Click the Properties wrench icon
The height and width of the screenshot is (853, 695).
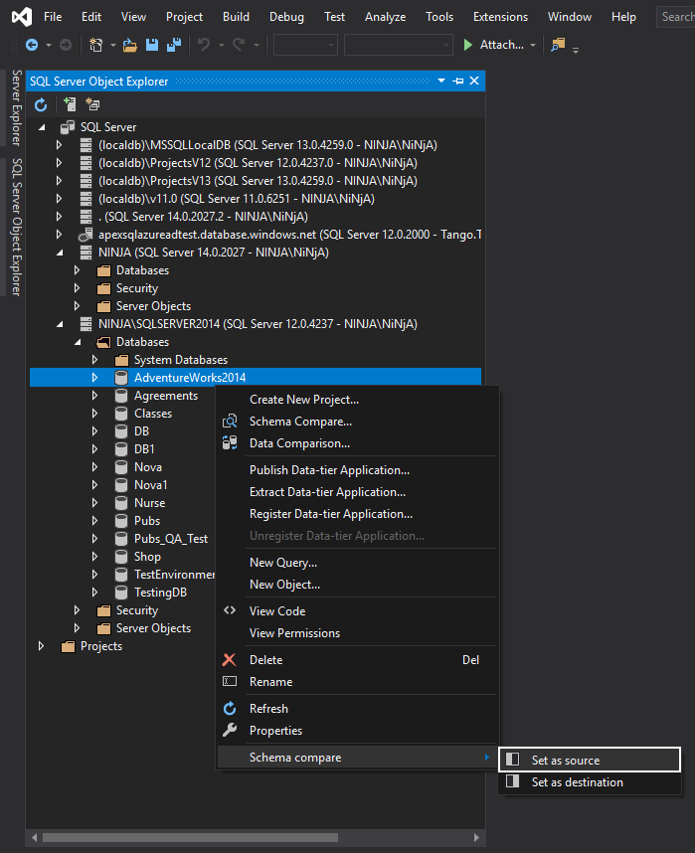pos(230,730)
